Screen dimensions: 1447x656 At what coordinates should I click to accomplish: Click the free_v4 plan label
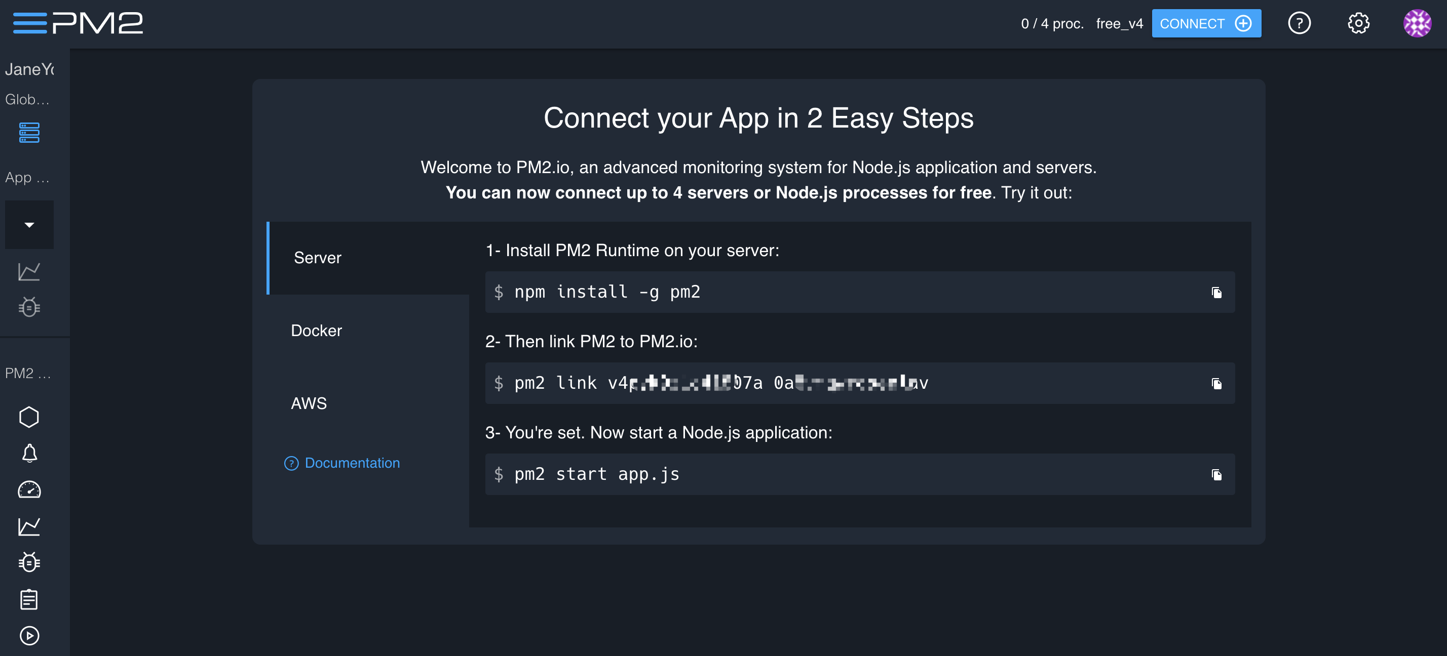pos(1119,24)
